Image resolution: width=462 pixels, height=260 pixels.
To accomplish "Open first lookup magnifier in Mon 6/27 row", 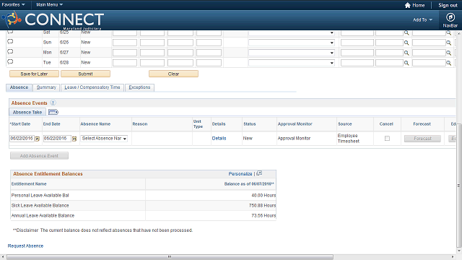I will tap(406, 53).
